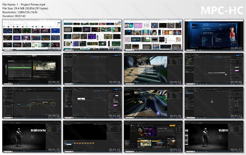Viewport: 246px width, 155px height.
Task: Click the text "Duration: 00:01:43"
Action: pyautogui.click(x=14, y=16)
